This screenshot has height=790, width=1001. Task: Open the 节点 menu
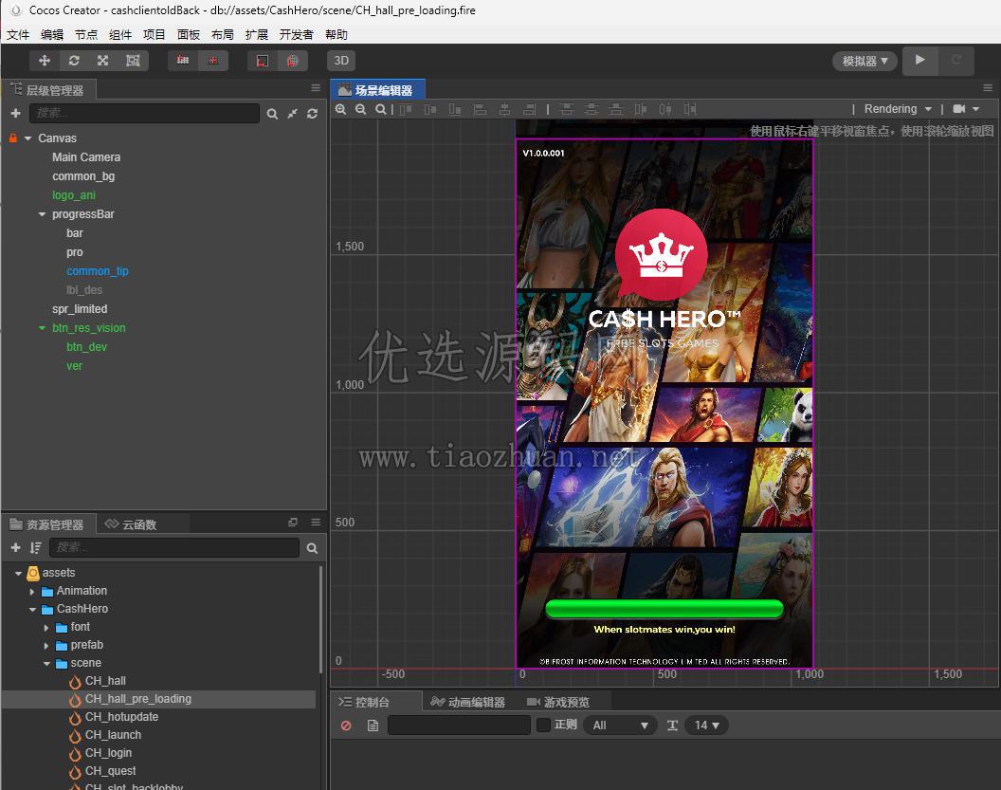(86, 34)
